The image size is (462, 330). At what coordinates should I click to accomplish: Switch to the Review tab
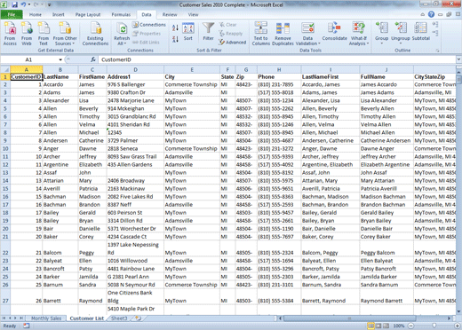pyautogui.click(x=170, y=14)
